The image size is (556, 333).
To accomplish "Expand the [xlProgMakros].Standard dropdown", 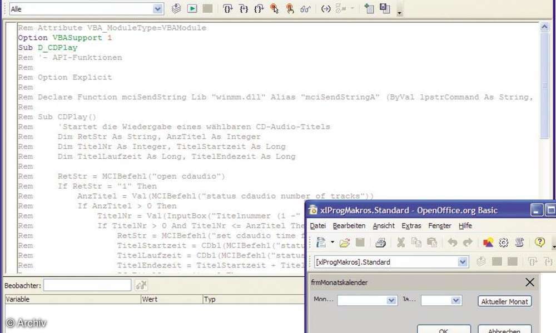I will 462,262.
